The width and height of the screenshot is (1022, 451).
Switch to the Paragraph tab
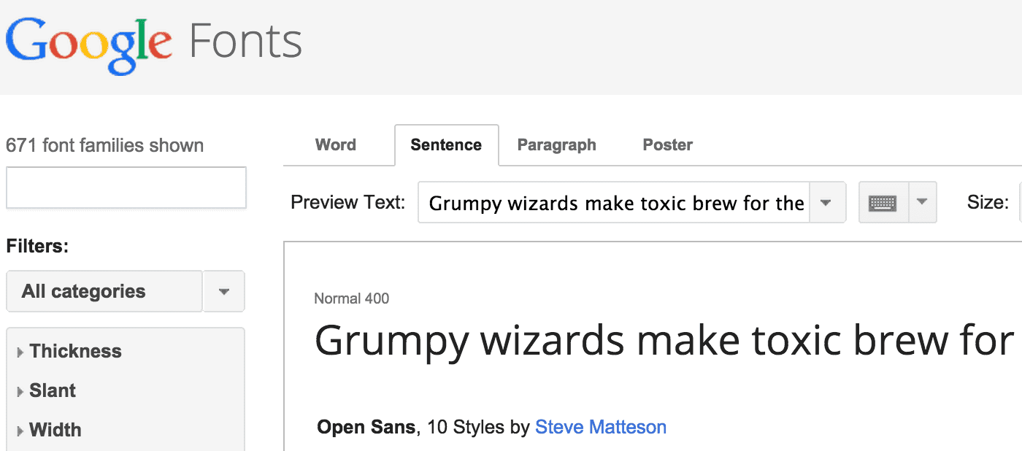tap(557, 144)
